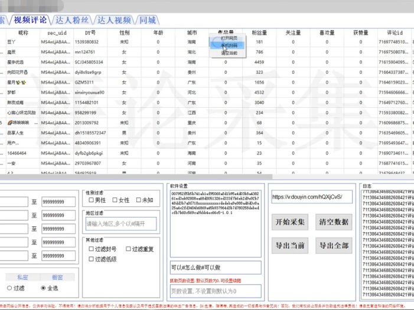Click the 私密 header tab
This screenshot has width=414, height=310.
point(22,278)
